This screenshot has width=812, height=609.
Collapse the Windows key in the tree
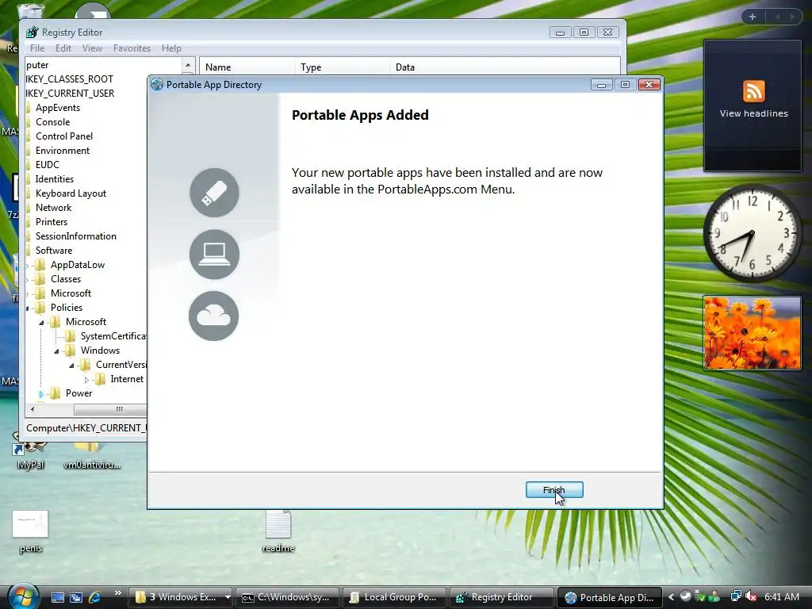pyautogui.click(x=56, y=351)
